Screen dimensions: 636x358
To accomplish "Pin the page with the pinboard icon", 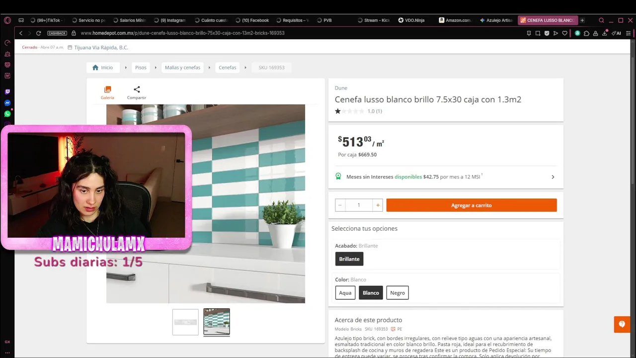I will (x=529, y=33).
